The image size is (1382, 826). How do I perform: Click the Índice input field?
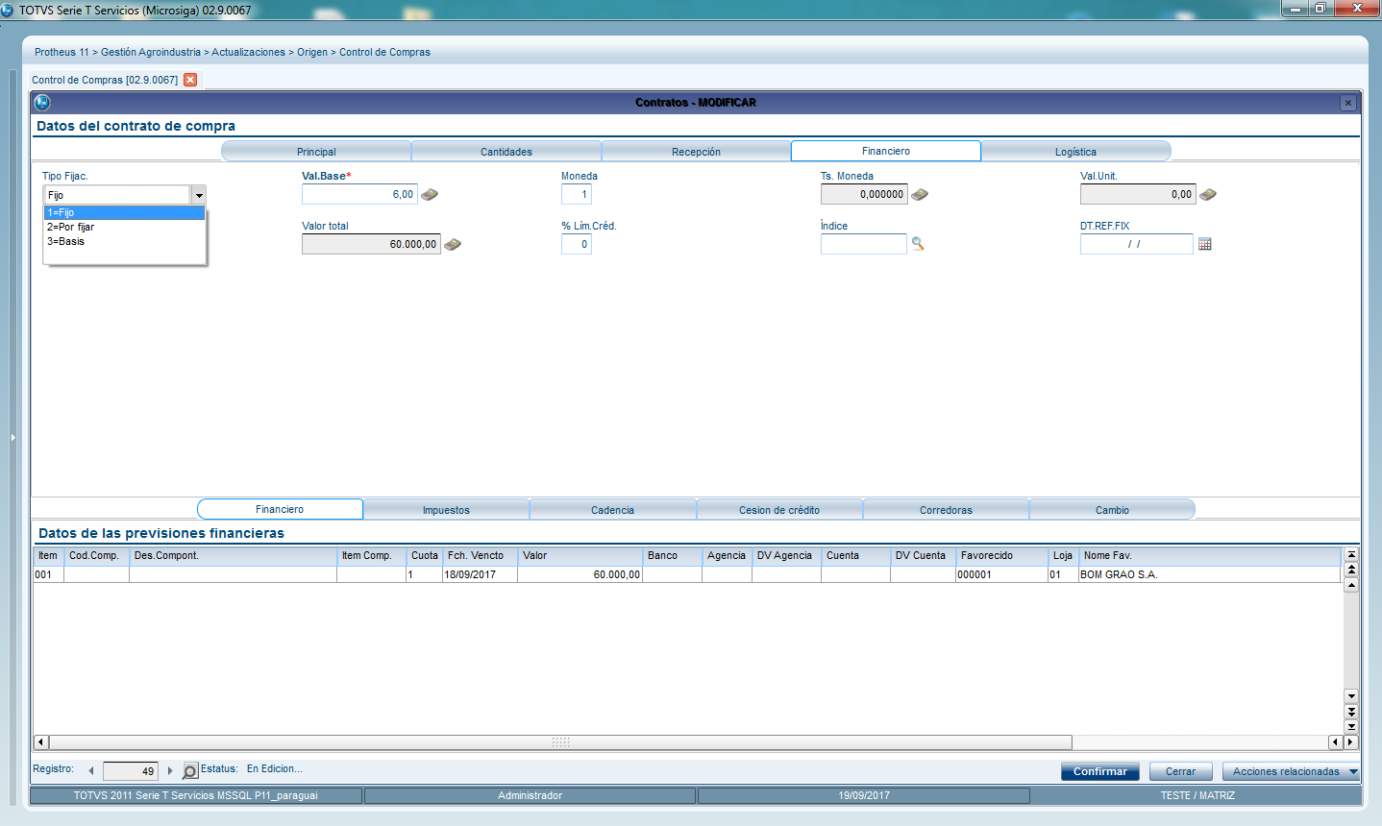[x=864, y=244]
